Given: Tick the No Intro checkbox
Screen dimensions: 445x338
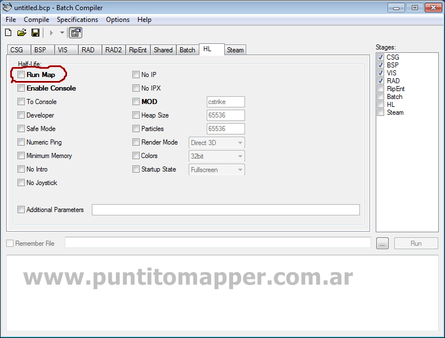Looking at the screenshot, I should click(21, 169).
